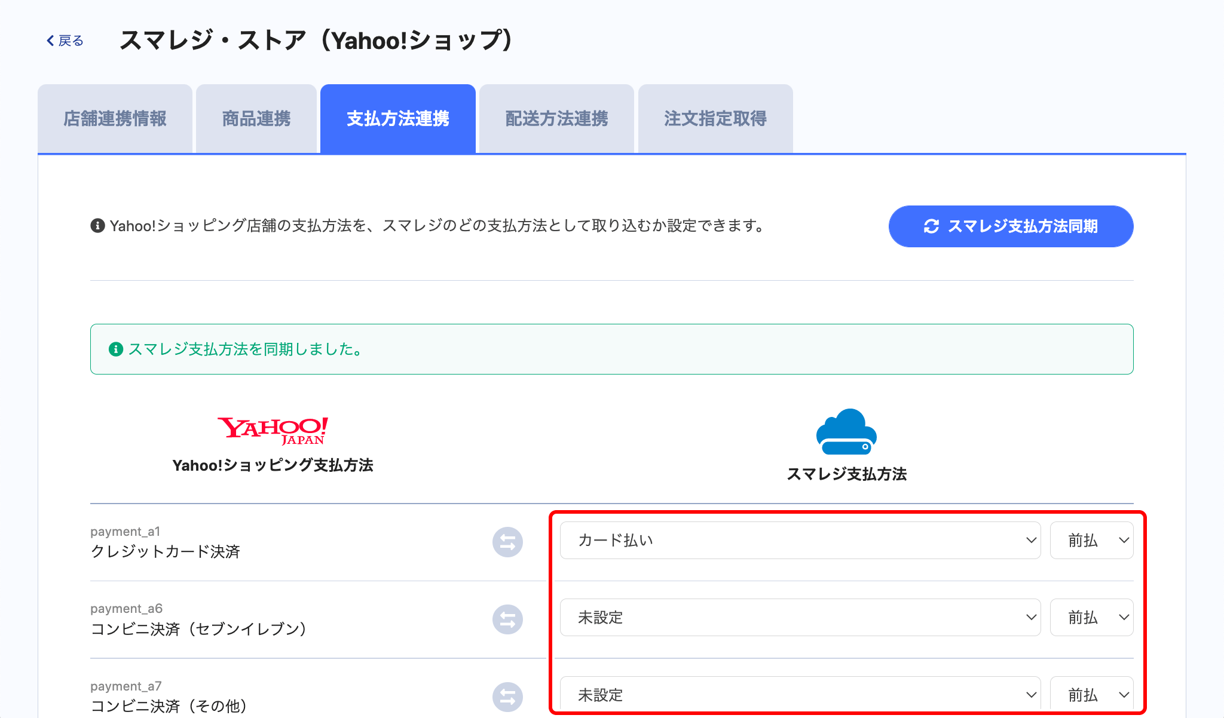Click swap icon for コンビニ決済（セブンイレブン） row

[507, 619]
